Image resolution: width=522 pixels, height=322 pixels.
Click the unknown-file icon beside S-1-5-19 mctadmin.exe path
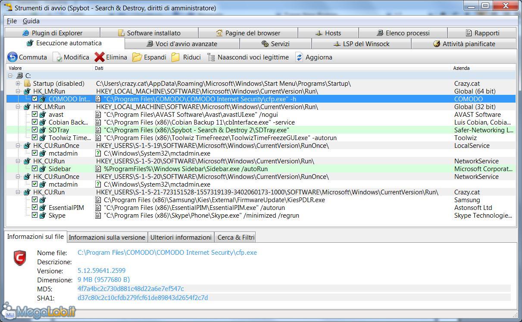coord(98,153)
